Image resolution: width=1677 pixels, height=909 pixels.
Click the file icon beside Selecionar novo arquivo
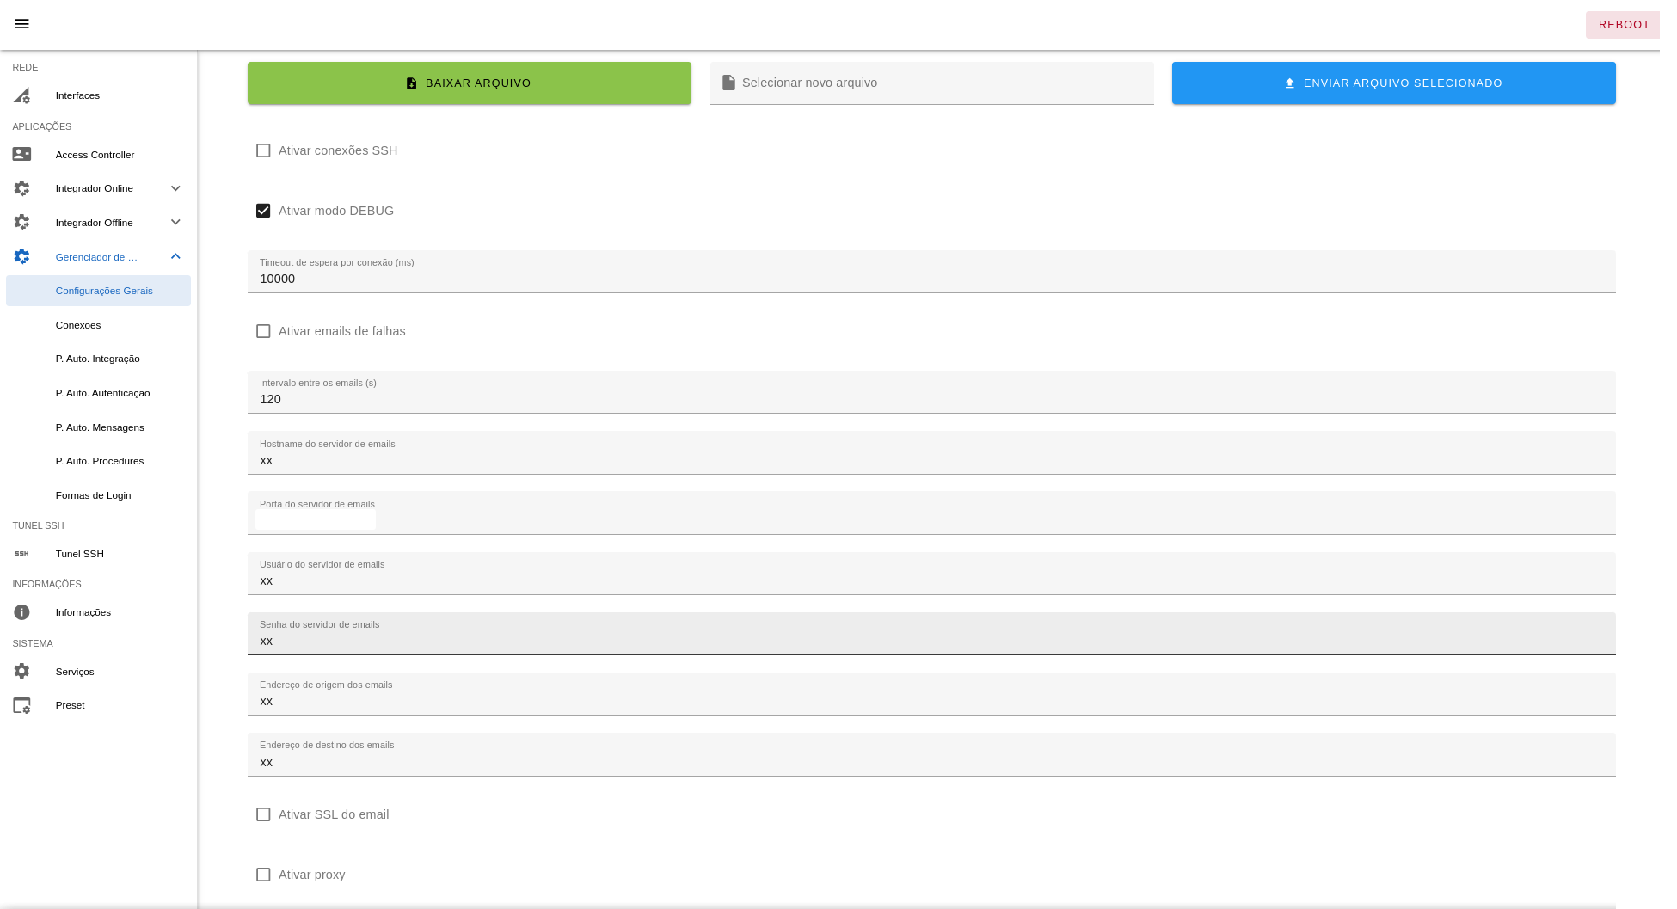[728, 83]
